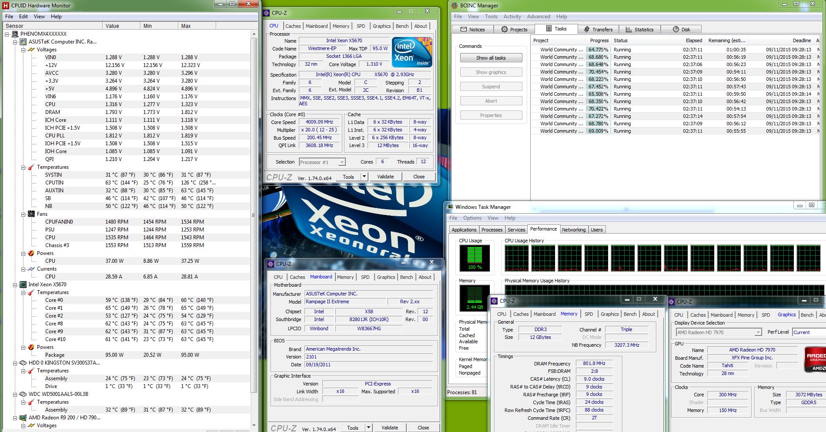This screenshot has width=826, height=432.
Task: Click the HDD 0 KINGSTON drive icon
Action: (23, 363)
